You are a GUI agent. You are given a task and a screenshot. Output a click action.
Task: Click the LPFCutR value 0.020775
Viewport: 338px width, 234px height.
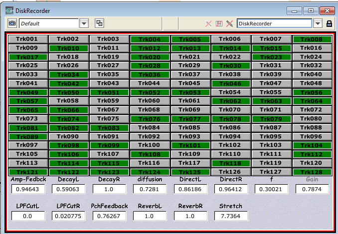click(69, 216)
